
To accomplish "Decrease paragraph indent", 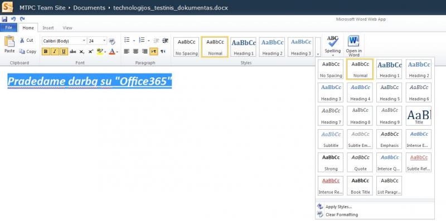I will [156, 41].
